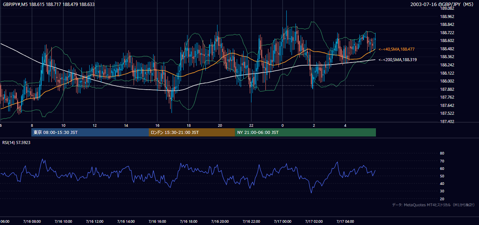
Task: Click price level 189.082 on the axis
Action: pos(447,8)
